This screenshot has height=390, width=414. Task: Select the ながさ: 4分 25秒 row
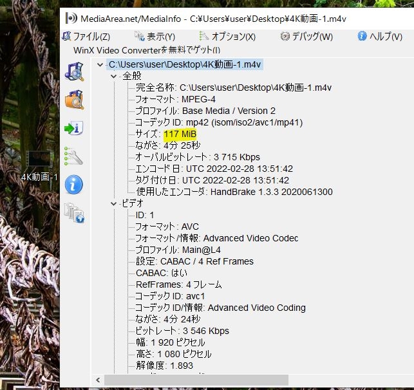[168, 145]
